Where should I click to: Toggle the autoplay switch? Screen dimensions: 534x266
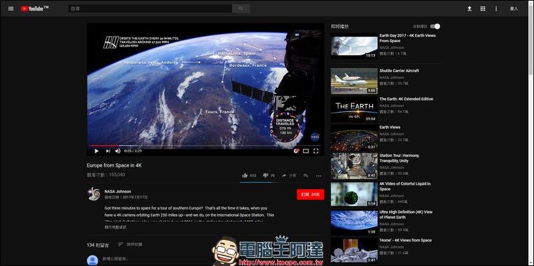tap(435, 27)
